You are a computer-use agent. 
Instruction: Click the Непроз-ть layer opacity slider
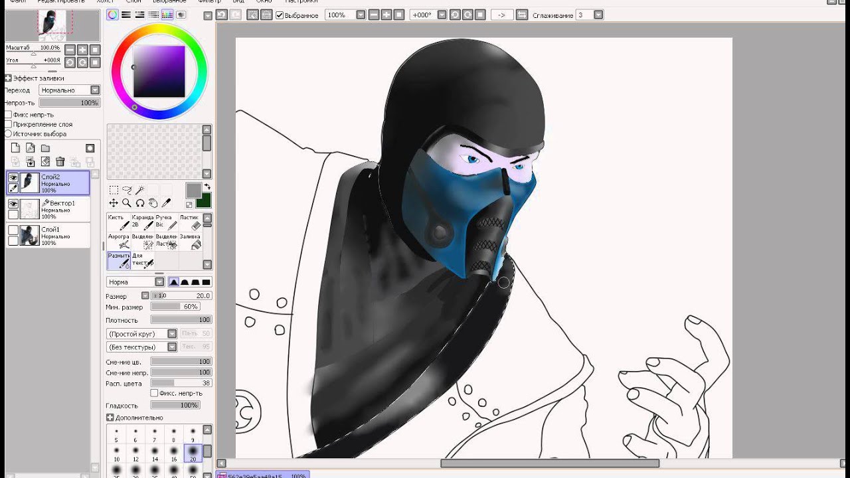click(x=69, y=103)
